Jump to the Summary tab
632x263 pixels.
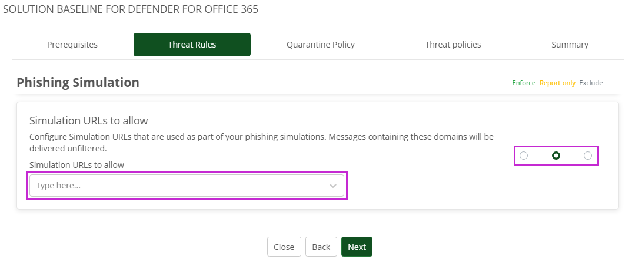pyautogui.click(x=570, y=45)
